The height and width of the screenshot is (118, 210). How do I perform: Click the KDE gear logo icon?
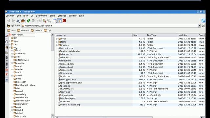(x=203, y=20)
